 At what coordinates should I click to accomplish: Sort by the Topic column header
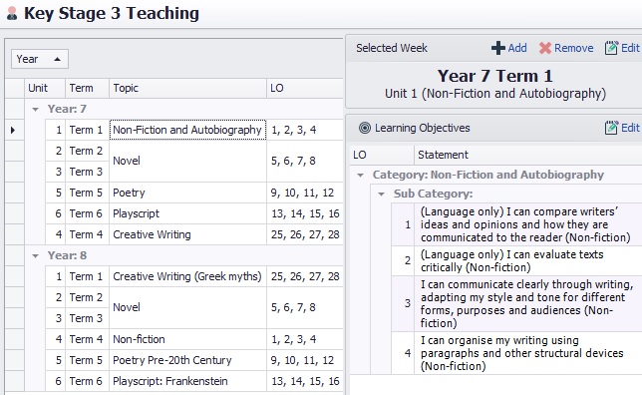pos(188,88)
